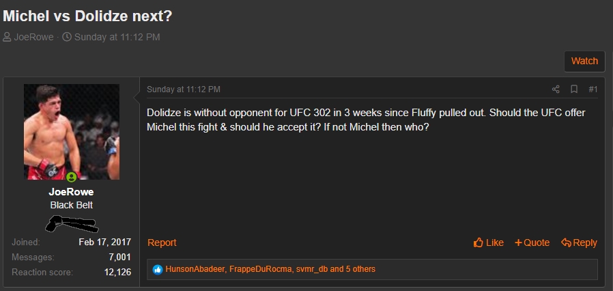
Task: Click the clock icon in thread header
Action: (67, 37)
